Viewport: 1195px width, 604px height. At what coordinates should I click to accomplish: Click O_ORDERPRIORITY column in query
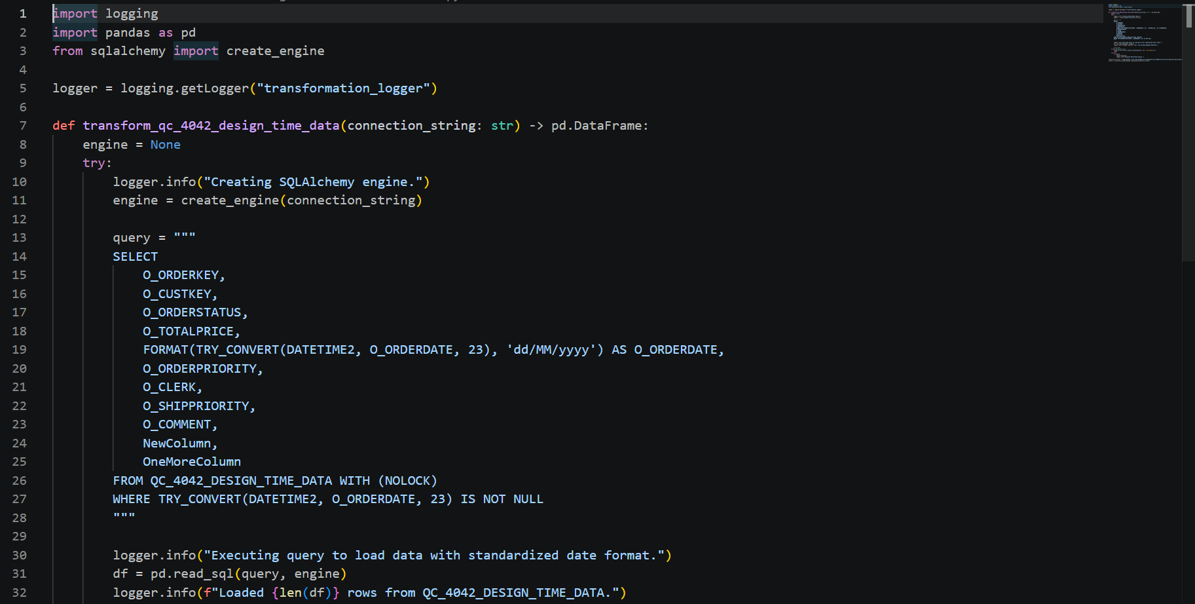(x=200, y=368)
